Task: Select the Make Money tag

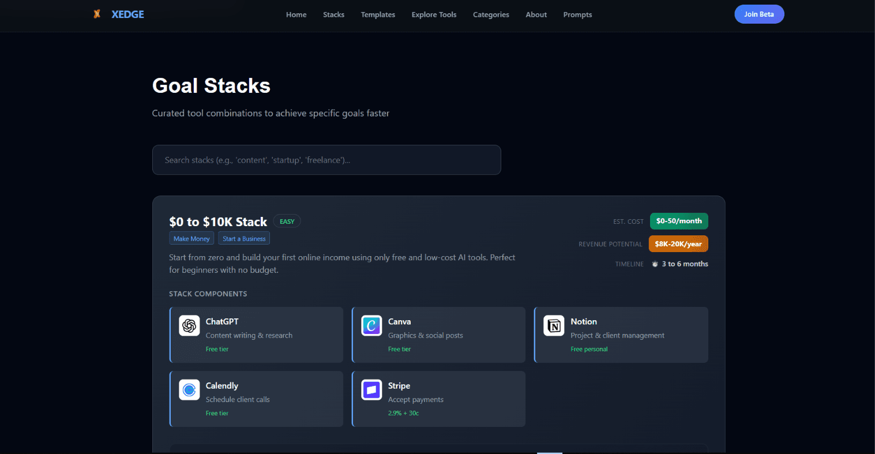Action: tap(191, 238)
